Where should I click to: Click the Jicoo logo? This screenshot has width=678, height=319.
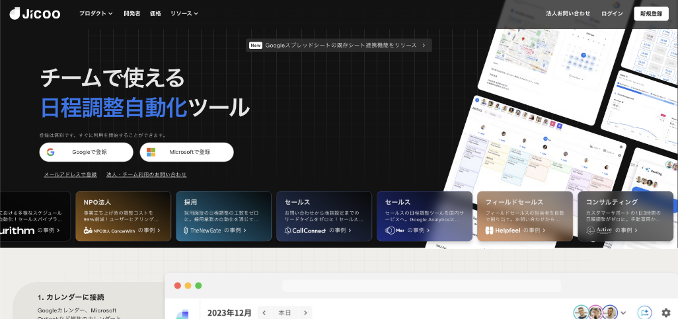[35, 13]
